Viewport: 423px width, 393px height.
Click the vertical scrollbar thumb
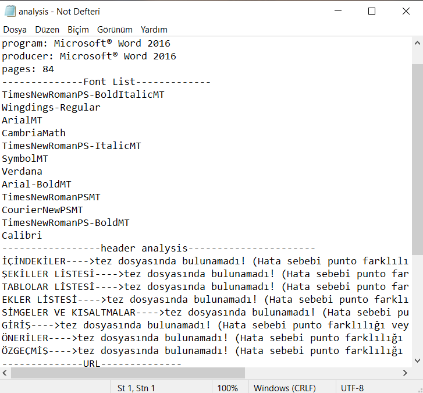click(417, 160)
